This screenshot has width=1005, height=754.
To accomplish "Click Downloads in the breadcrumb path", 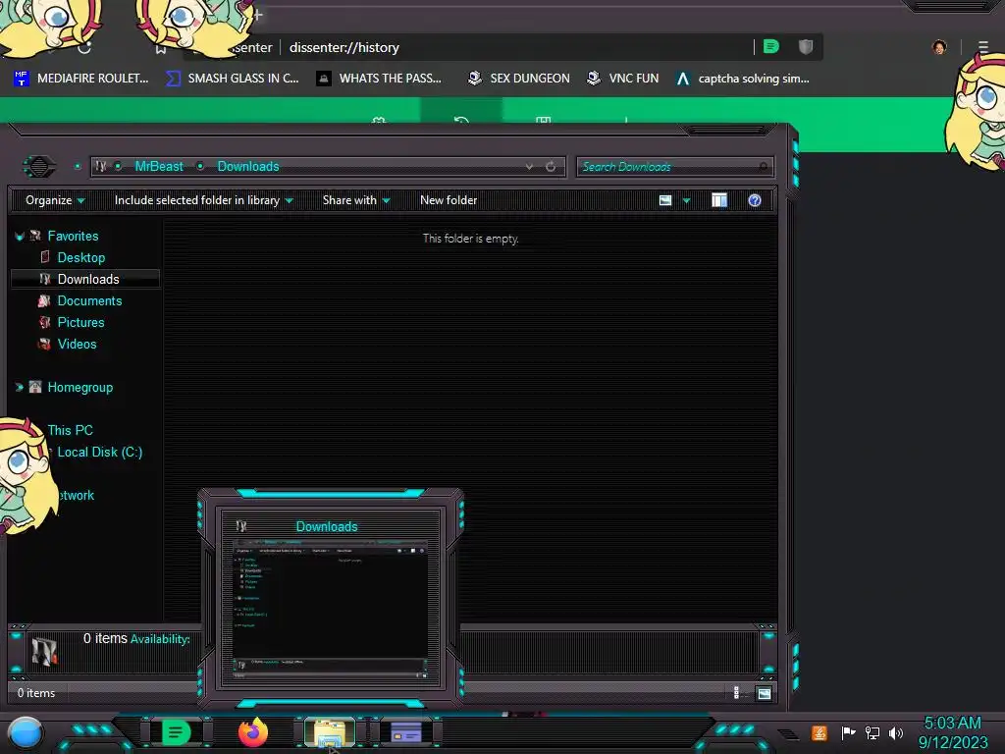I will coord(248,166).
